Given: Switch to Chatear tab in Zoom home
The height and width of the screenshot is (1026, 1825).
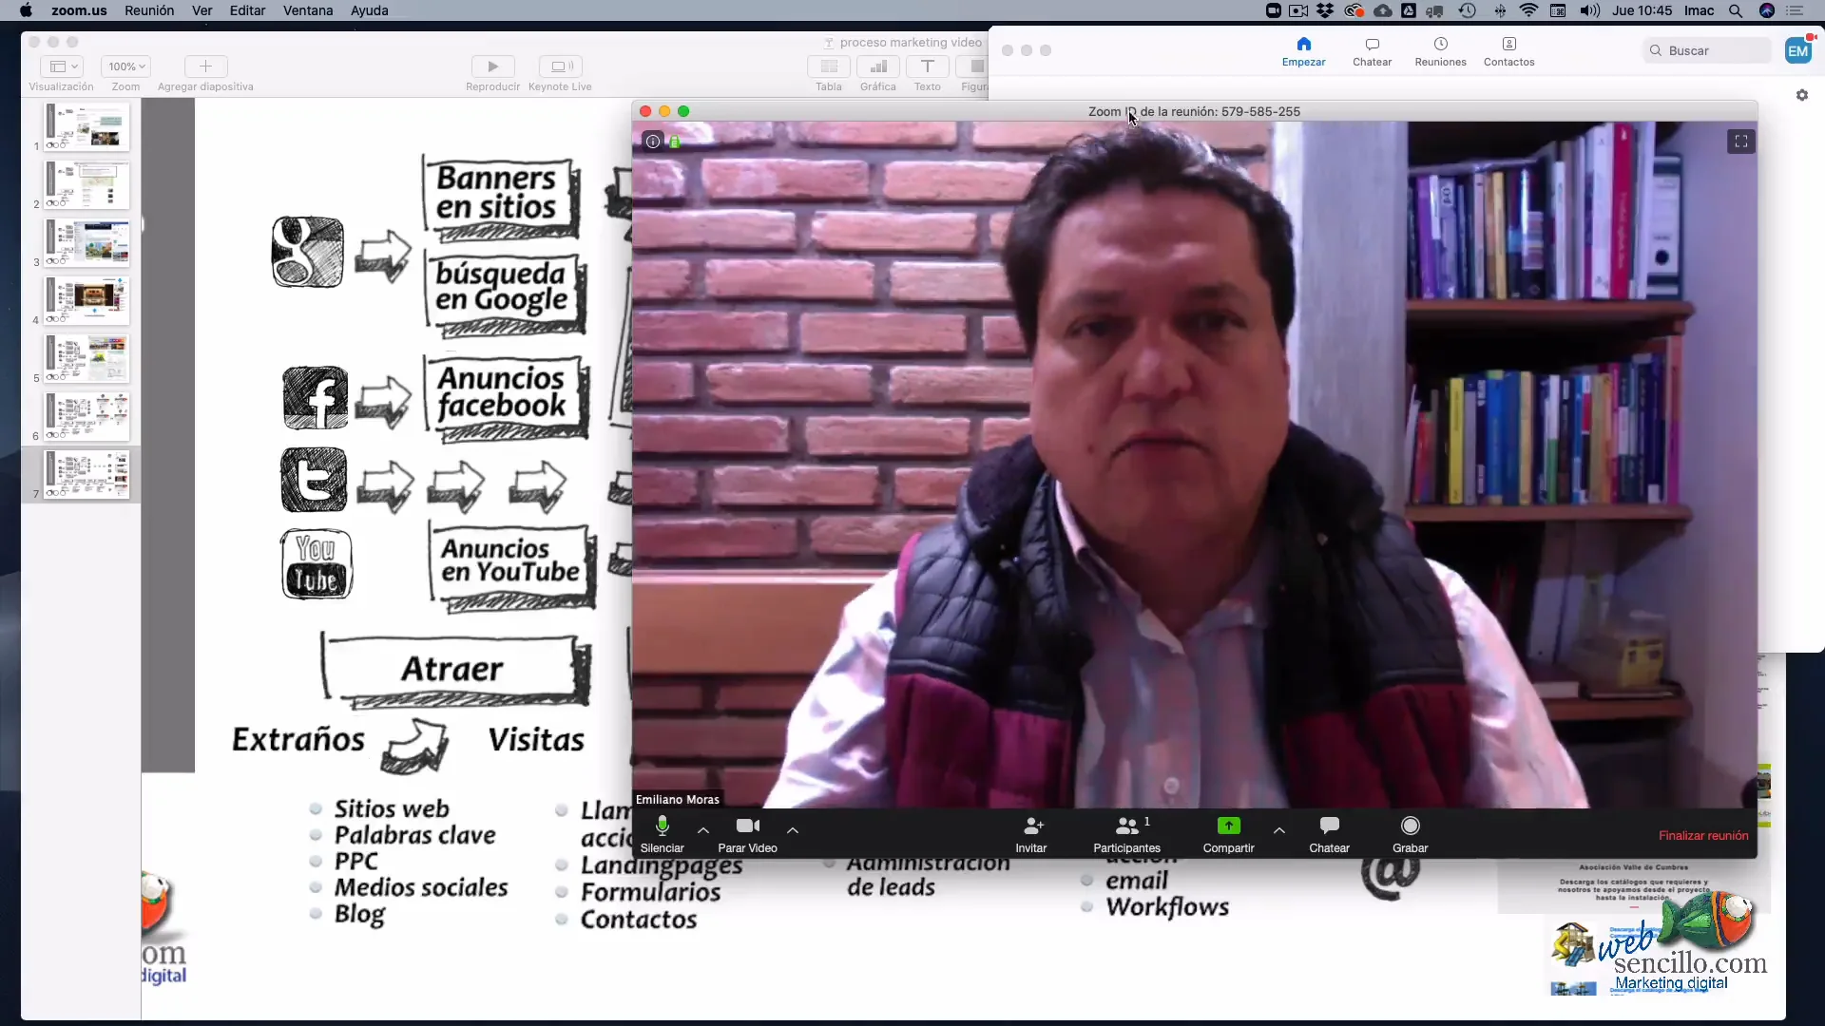Looking at the screenshot, I should [x=1372, y=52].
